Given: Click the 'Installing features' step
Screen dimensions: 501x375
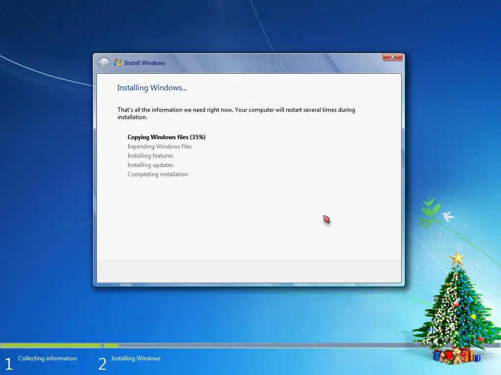Looking at the screenshot, I should (151, 156).
